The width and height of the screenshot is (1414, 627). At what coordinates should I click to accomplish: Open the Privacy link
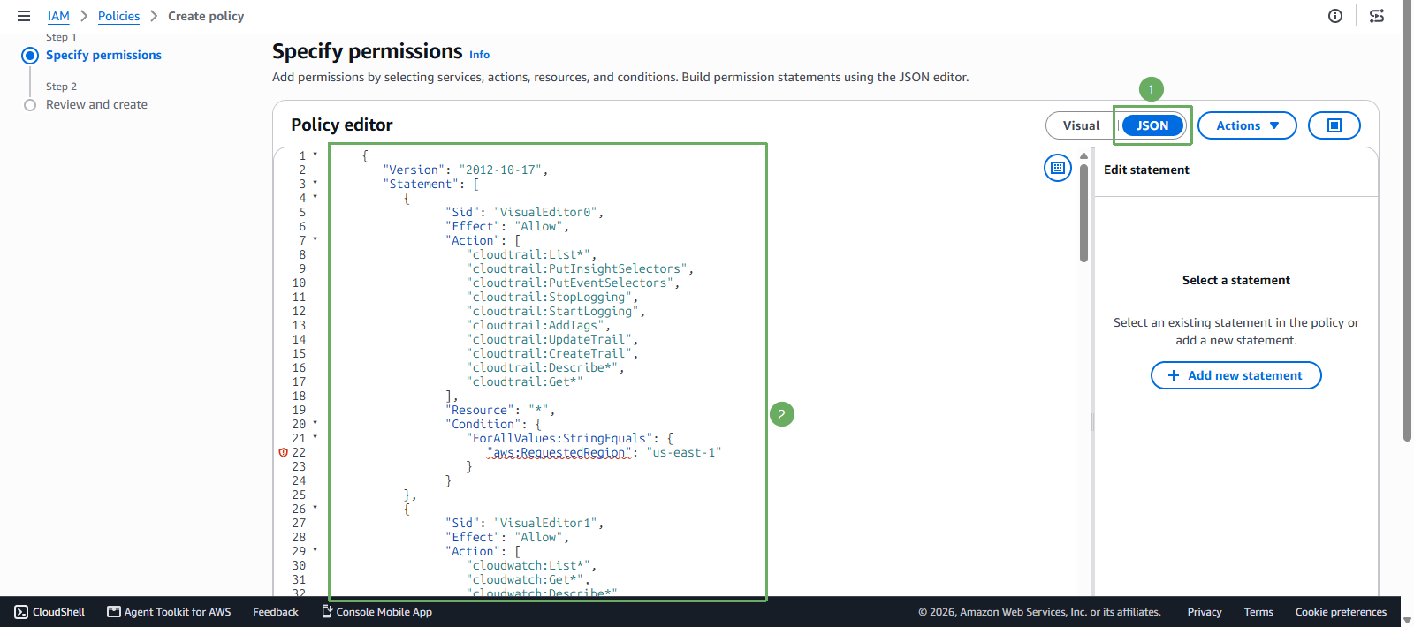(1205, 612)
